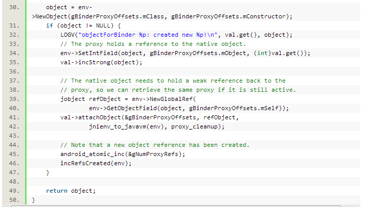Click the '(int)' cast on line 34
This screenshot has height=207, width=371.
coord(262,53)
